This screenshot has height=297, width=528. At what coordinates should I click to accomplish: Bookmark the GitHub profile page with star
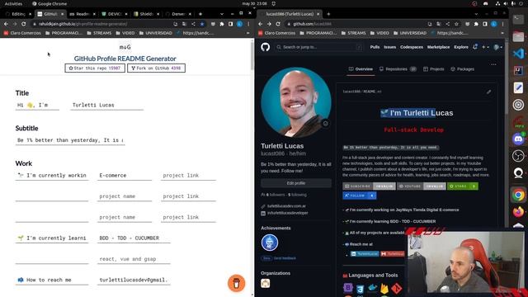456,24
